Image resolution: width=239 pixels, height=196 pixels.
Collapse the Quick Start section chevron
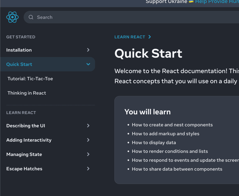88,64
